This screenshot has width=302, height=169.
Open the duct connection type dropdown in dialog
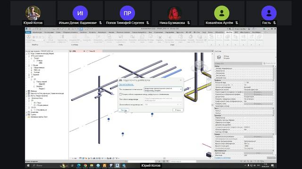pos(163,89)
